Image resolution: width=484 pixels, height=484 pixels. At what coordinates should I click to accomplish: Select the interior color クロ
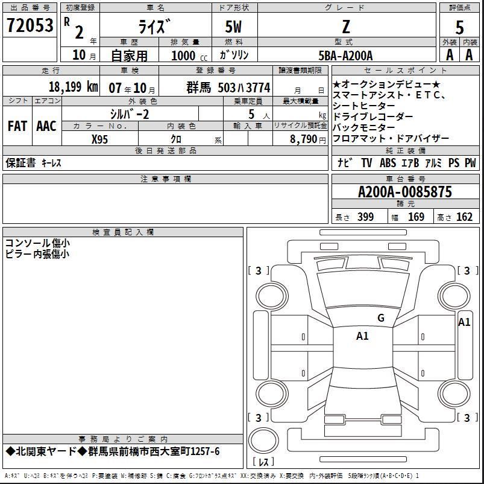click(x=176, y=139)
